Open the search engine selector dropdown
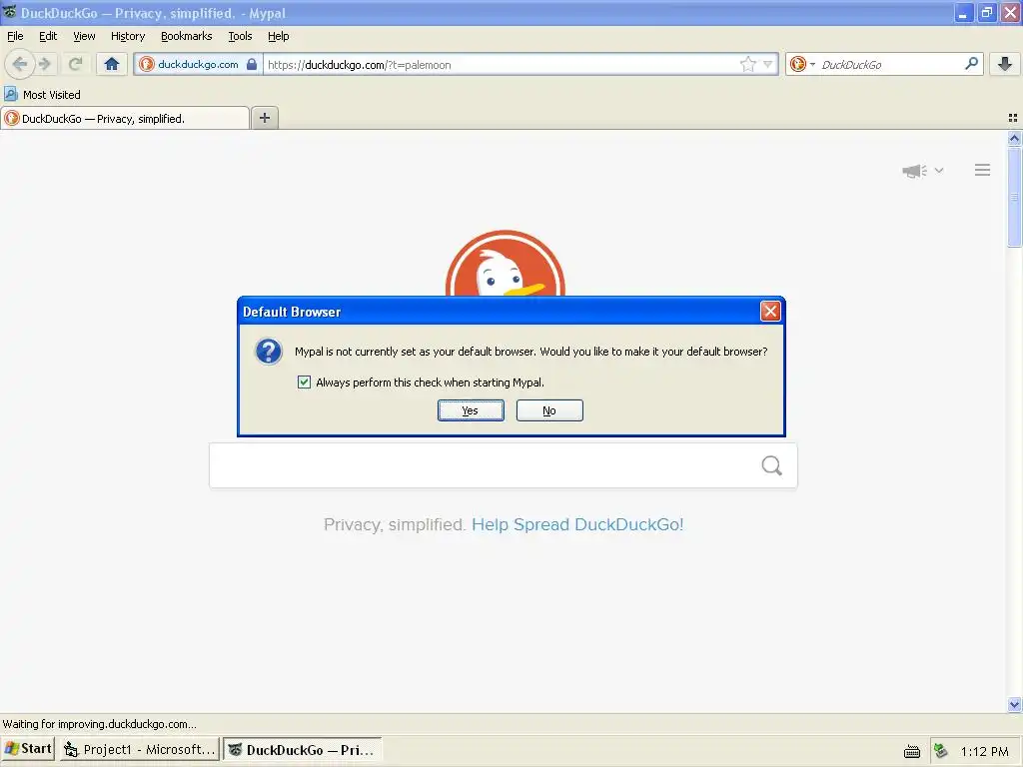 802,64
